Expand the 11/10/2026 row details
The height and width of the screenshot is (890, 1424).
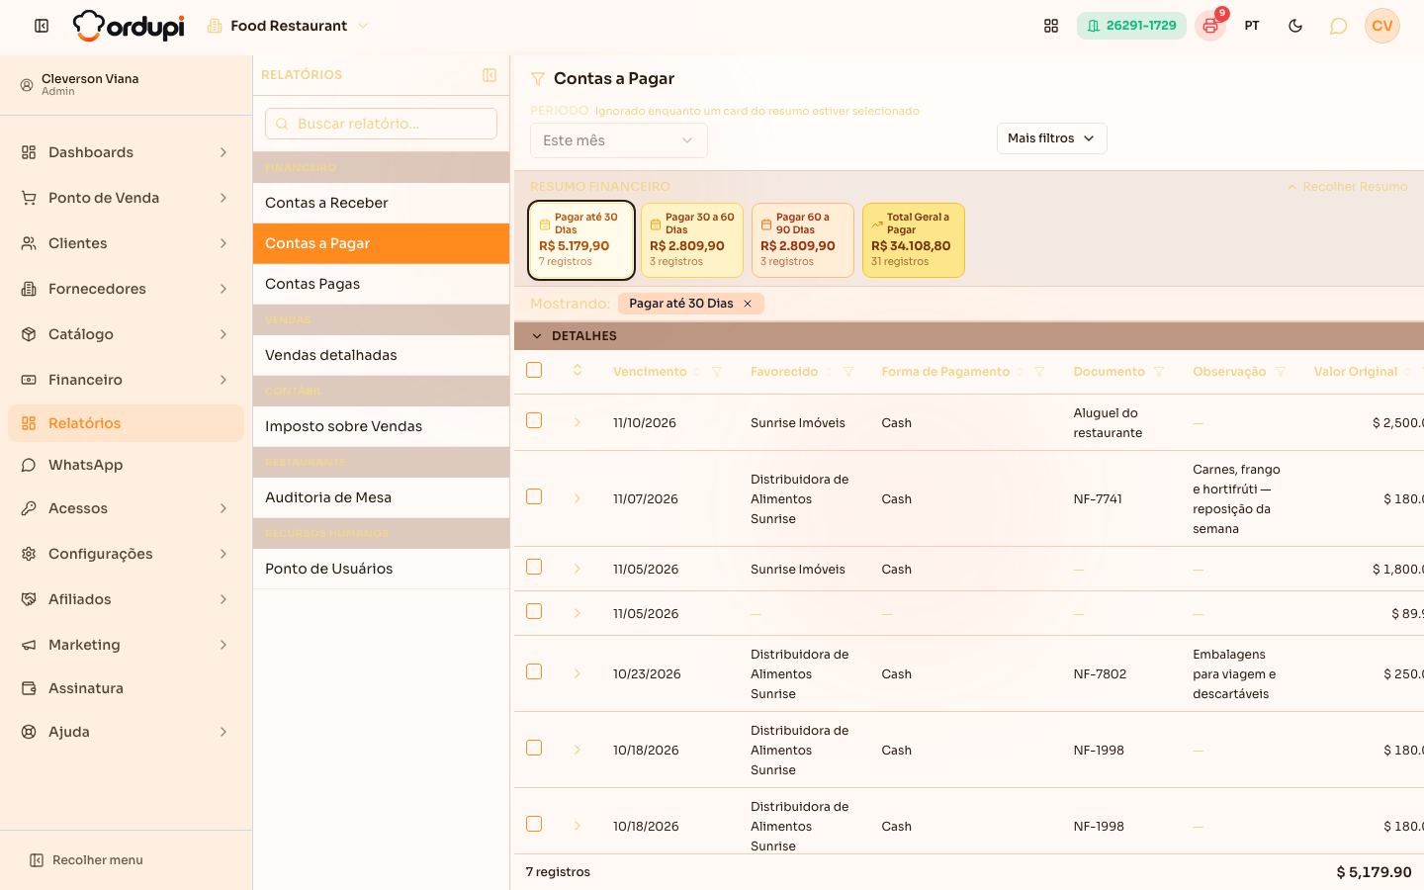coord(578,422)
